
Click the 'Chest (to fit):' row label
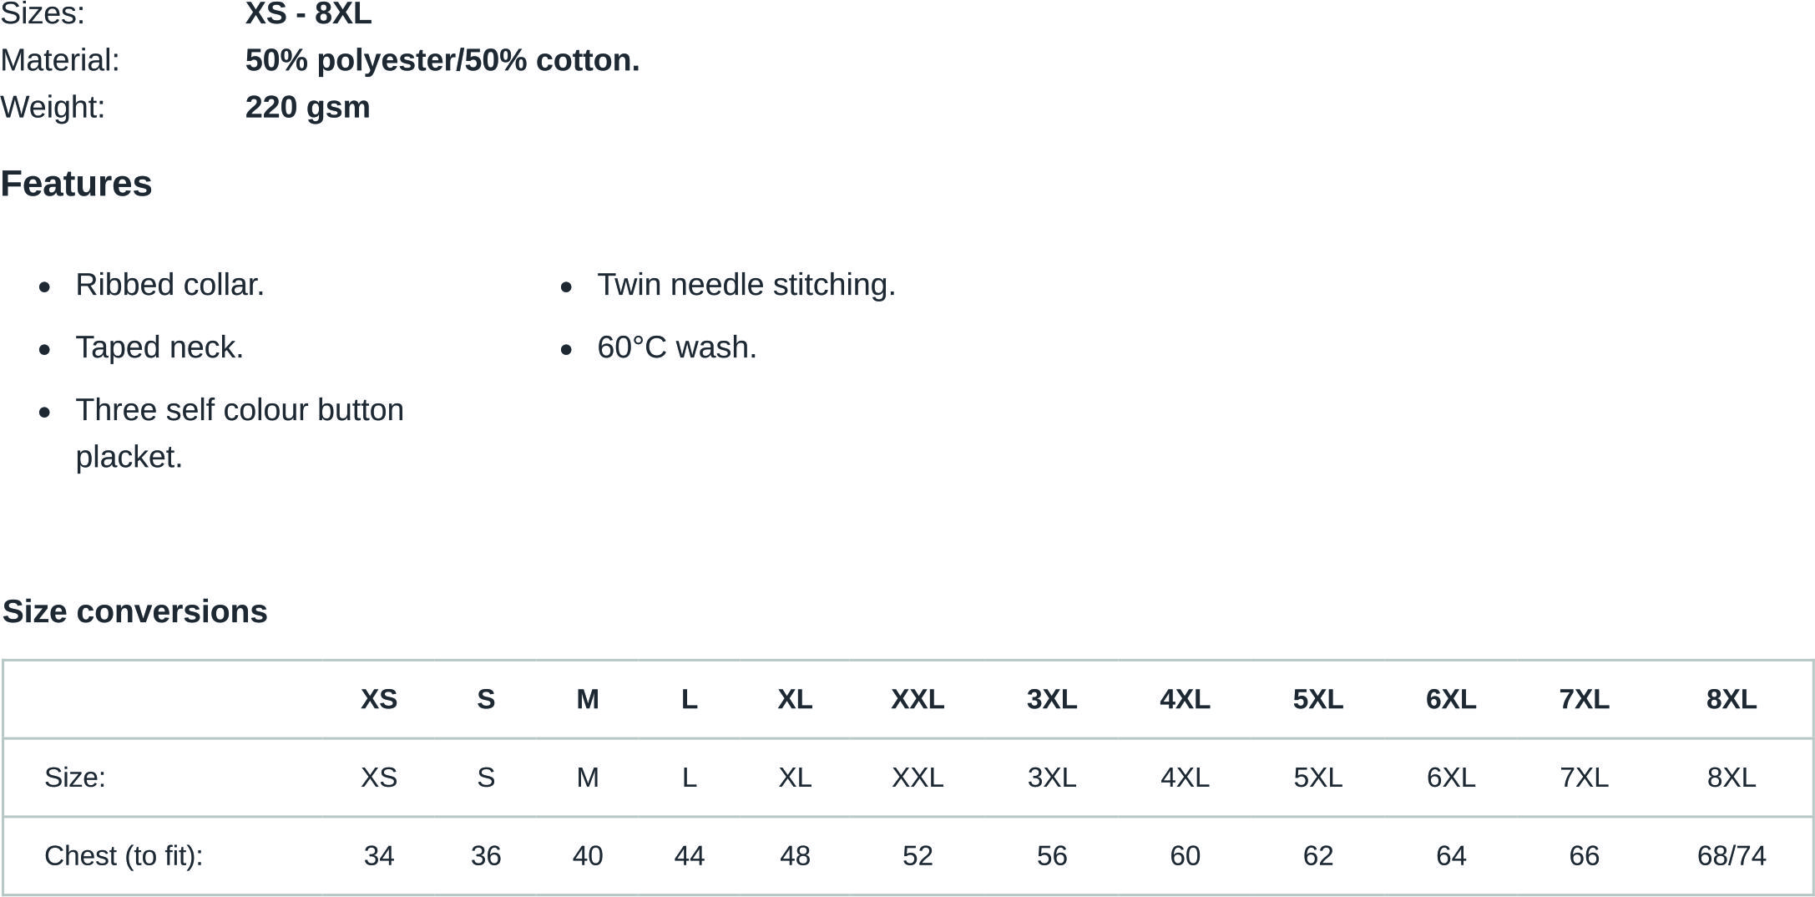(124, 856)
